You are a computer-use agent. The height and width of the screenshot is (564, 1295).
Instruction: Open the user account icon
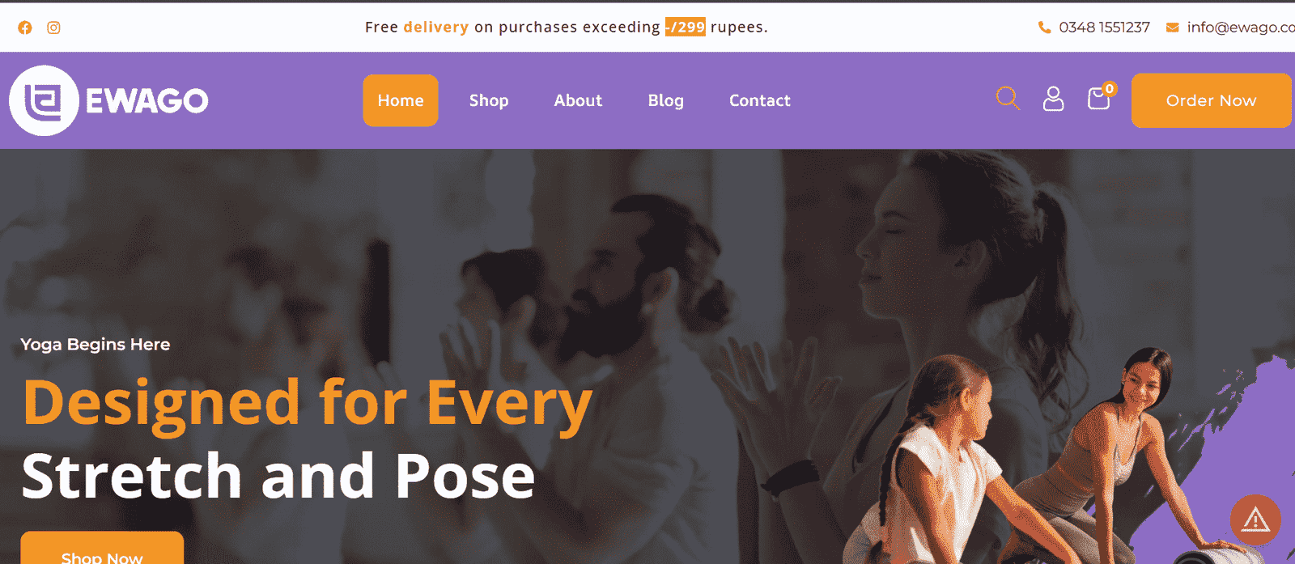coord(1053,99)
